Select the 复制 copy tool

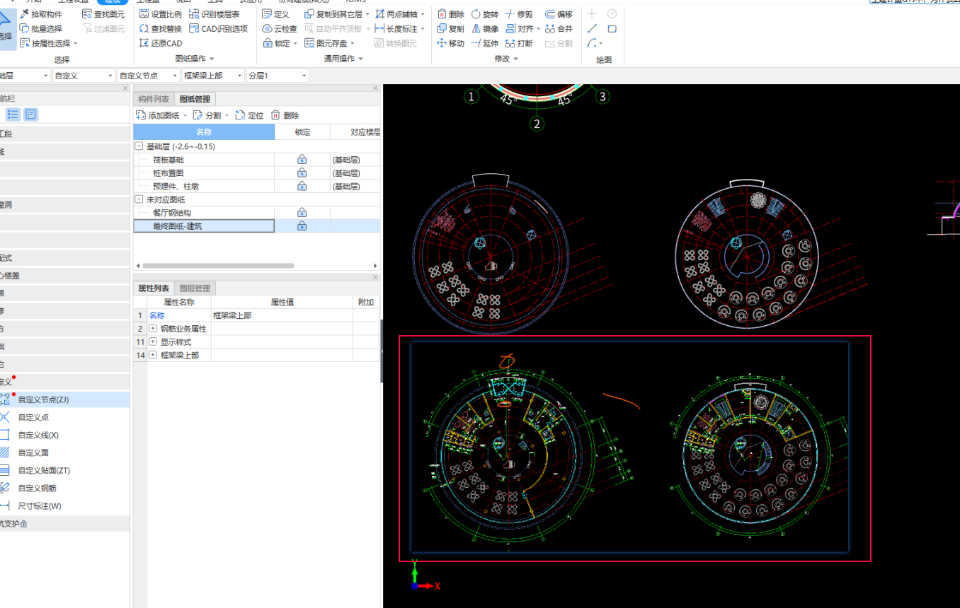tap(450, 29)
